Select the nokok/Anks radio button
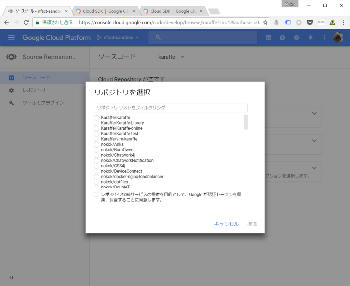Screen dimensions: 350x286 coord(96,144)
